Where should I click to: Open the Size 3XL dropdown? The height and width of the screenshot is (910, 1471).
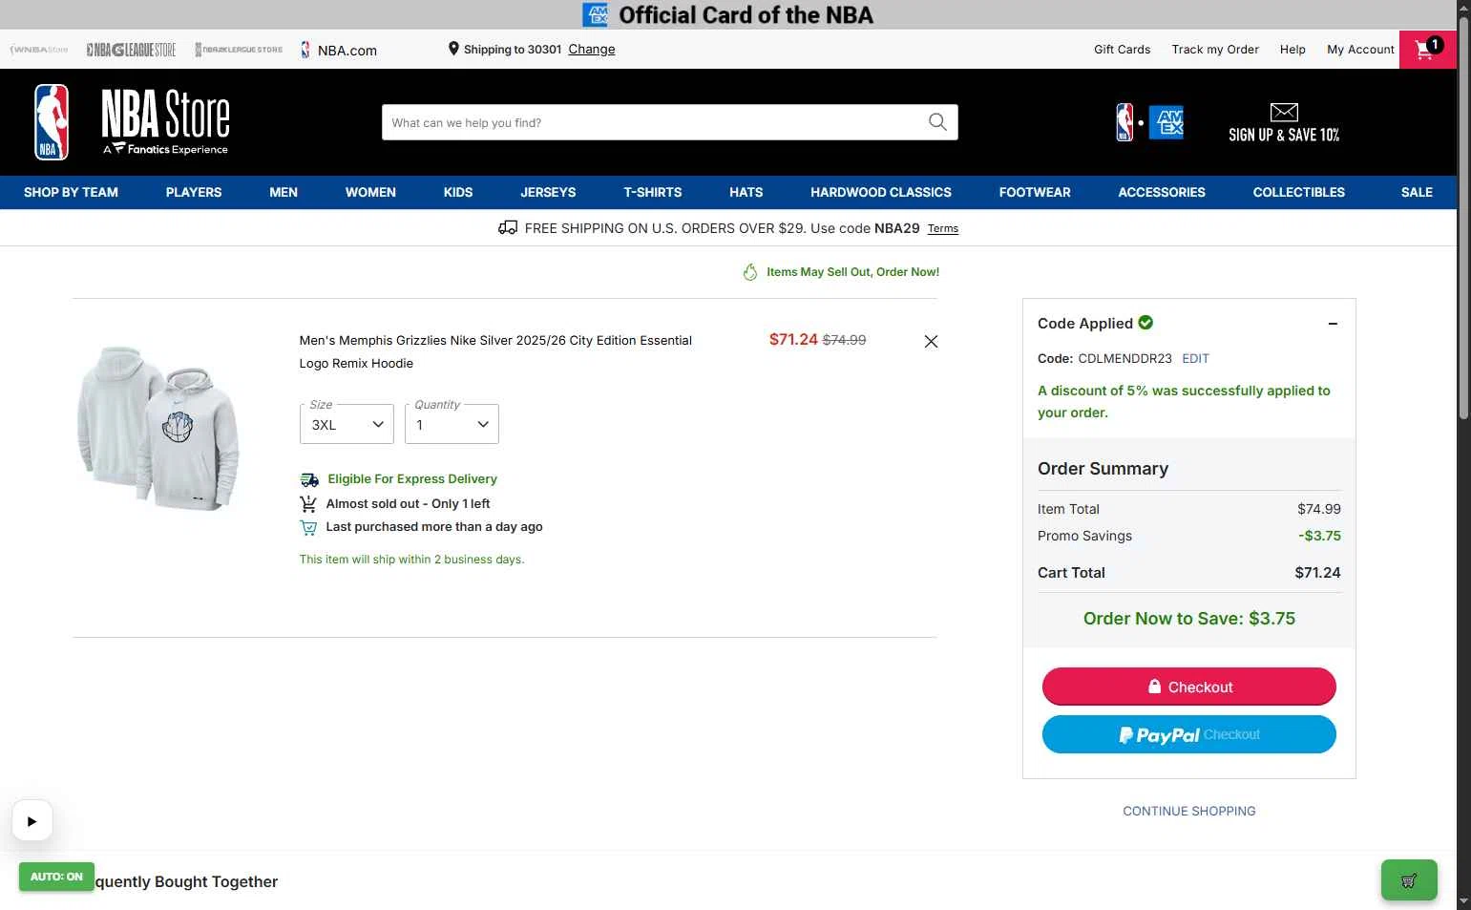[x=347, y=424]
